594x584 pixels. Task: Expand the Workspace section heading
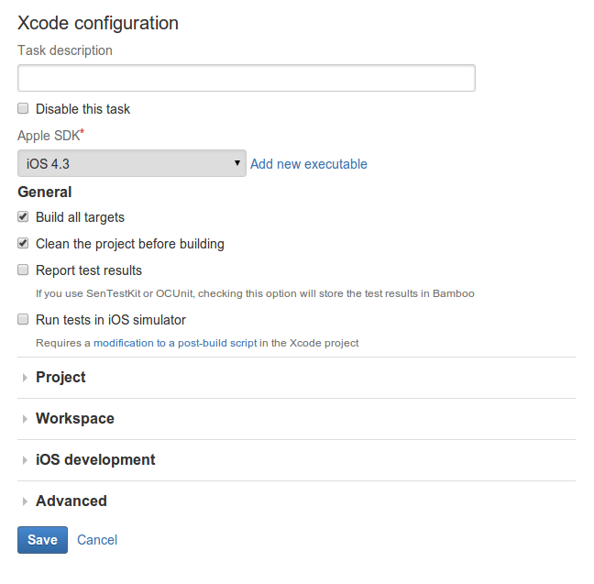[75, 419]
